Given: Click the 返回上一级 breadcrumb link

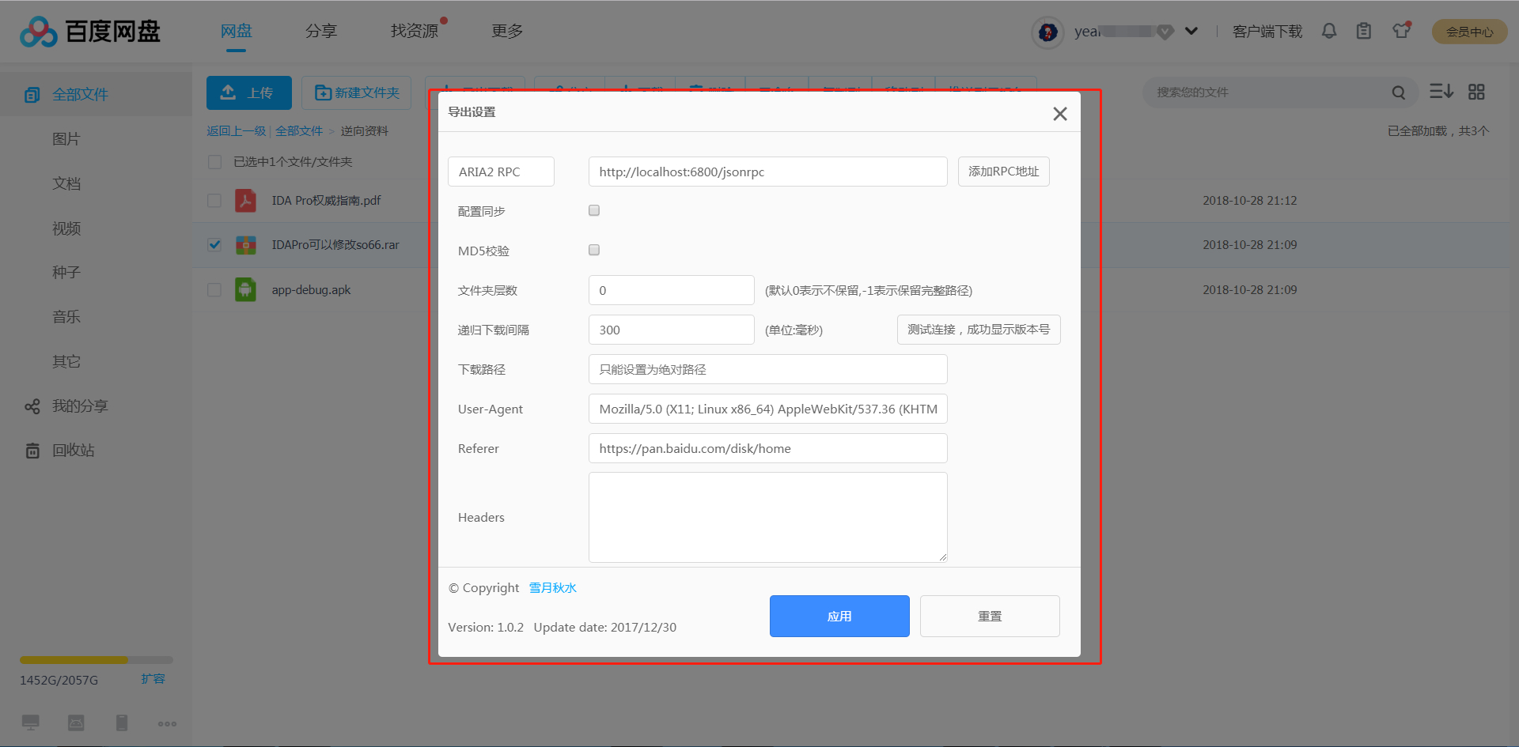Looking at the screenshot, I should point(236,131).
